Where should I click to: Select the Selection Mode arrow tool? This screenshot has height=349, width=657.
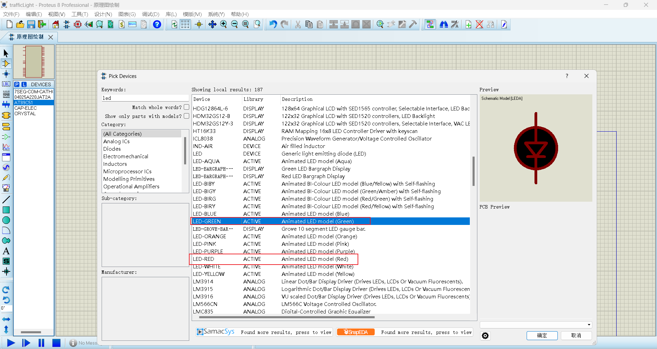point(6,53)
